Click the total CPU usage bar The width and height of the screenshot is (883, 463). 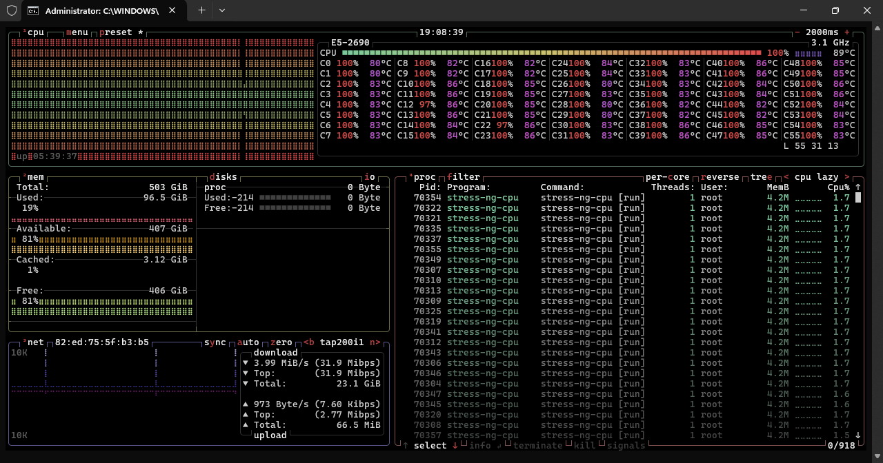[x=552, y=53]
